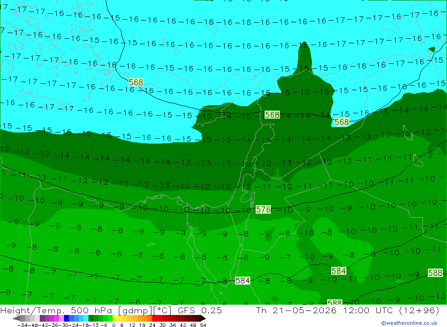The height and width of the screenshot is (327, 447).
Task: Pick the bright yellow legend swatch at 0
Action: [x=115, y=319]
